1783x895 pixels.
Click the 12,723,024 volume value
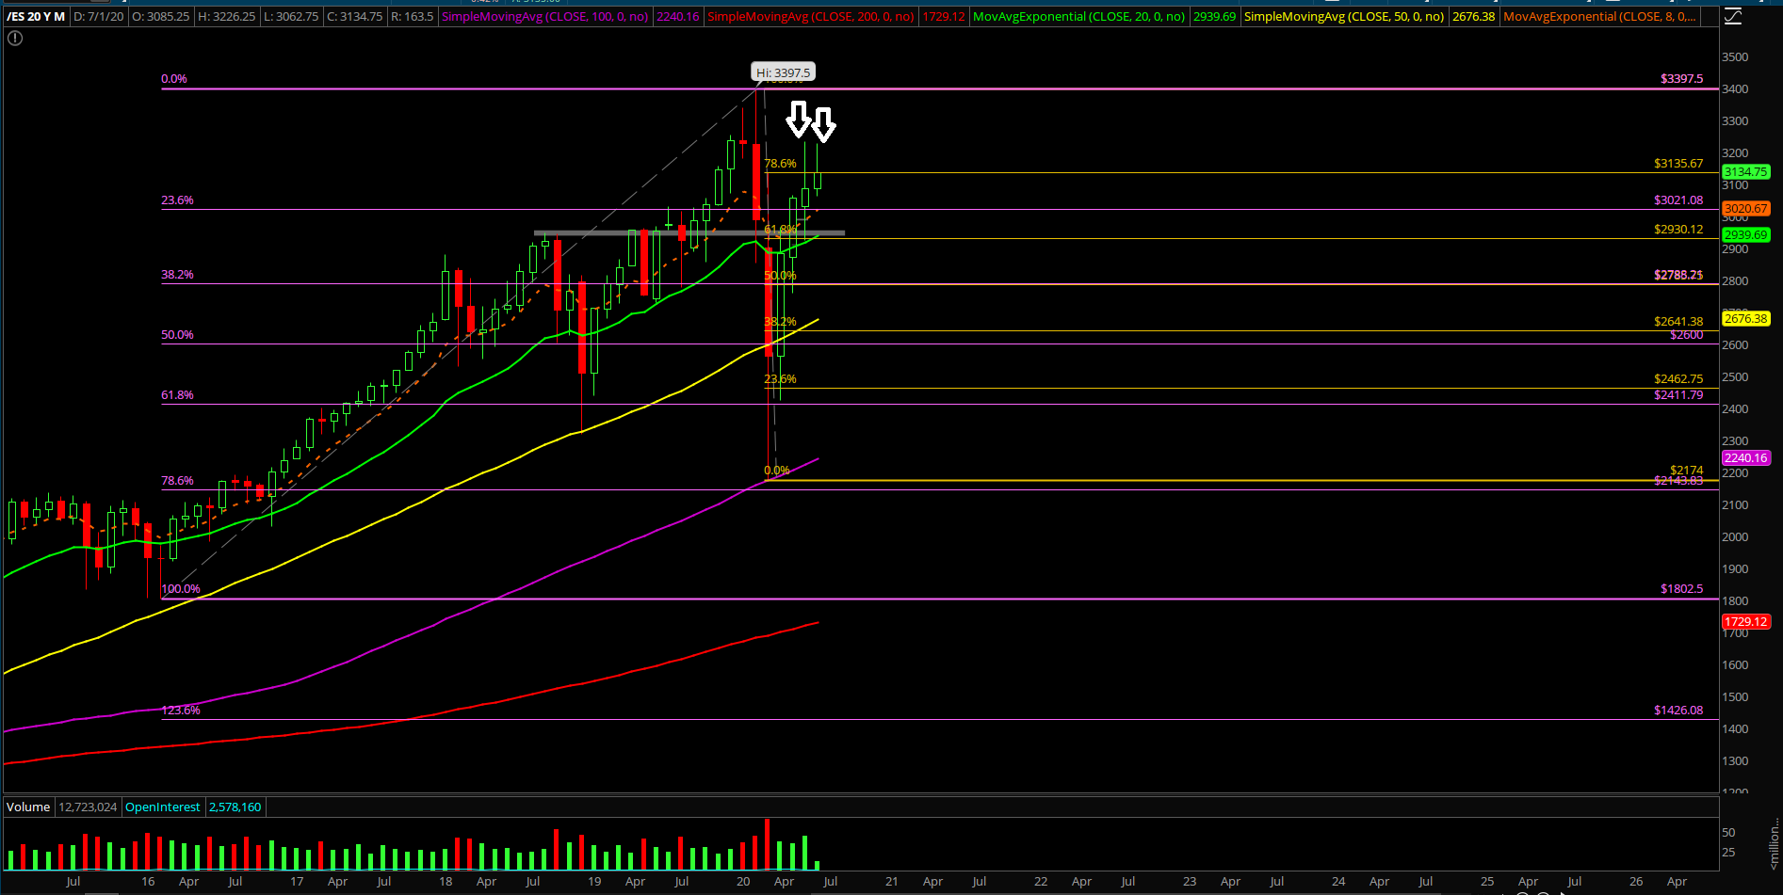[x=88, y=807]
